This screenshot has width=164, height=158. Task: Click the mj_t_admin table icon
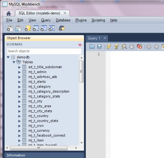[x=24, y=72]
